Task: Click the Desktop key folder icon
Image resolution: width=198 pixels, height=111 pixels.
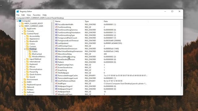Action: (x=28, y=49)
